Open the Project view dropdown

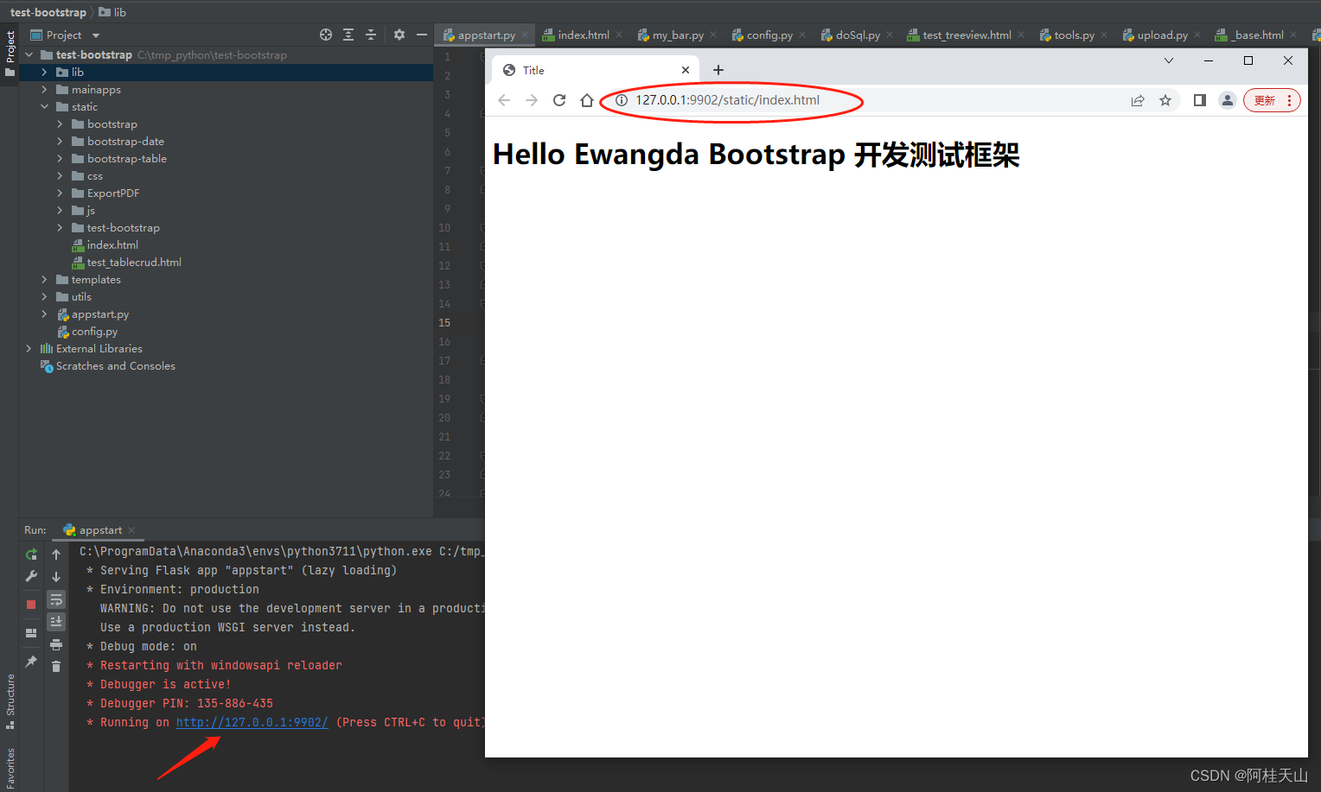(93, 35)
